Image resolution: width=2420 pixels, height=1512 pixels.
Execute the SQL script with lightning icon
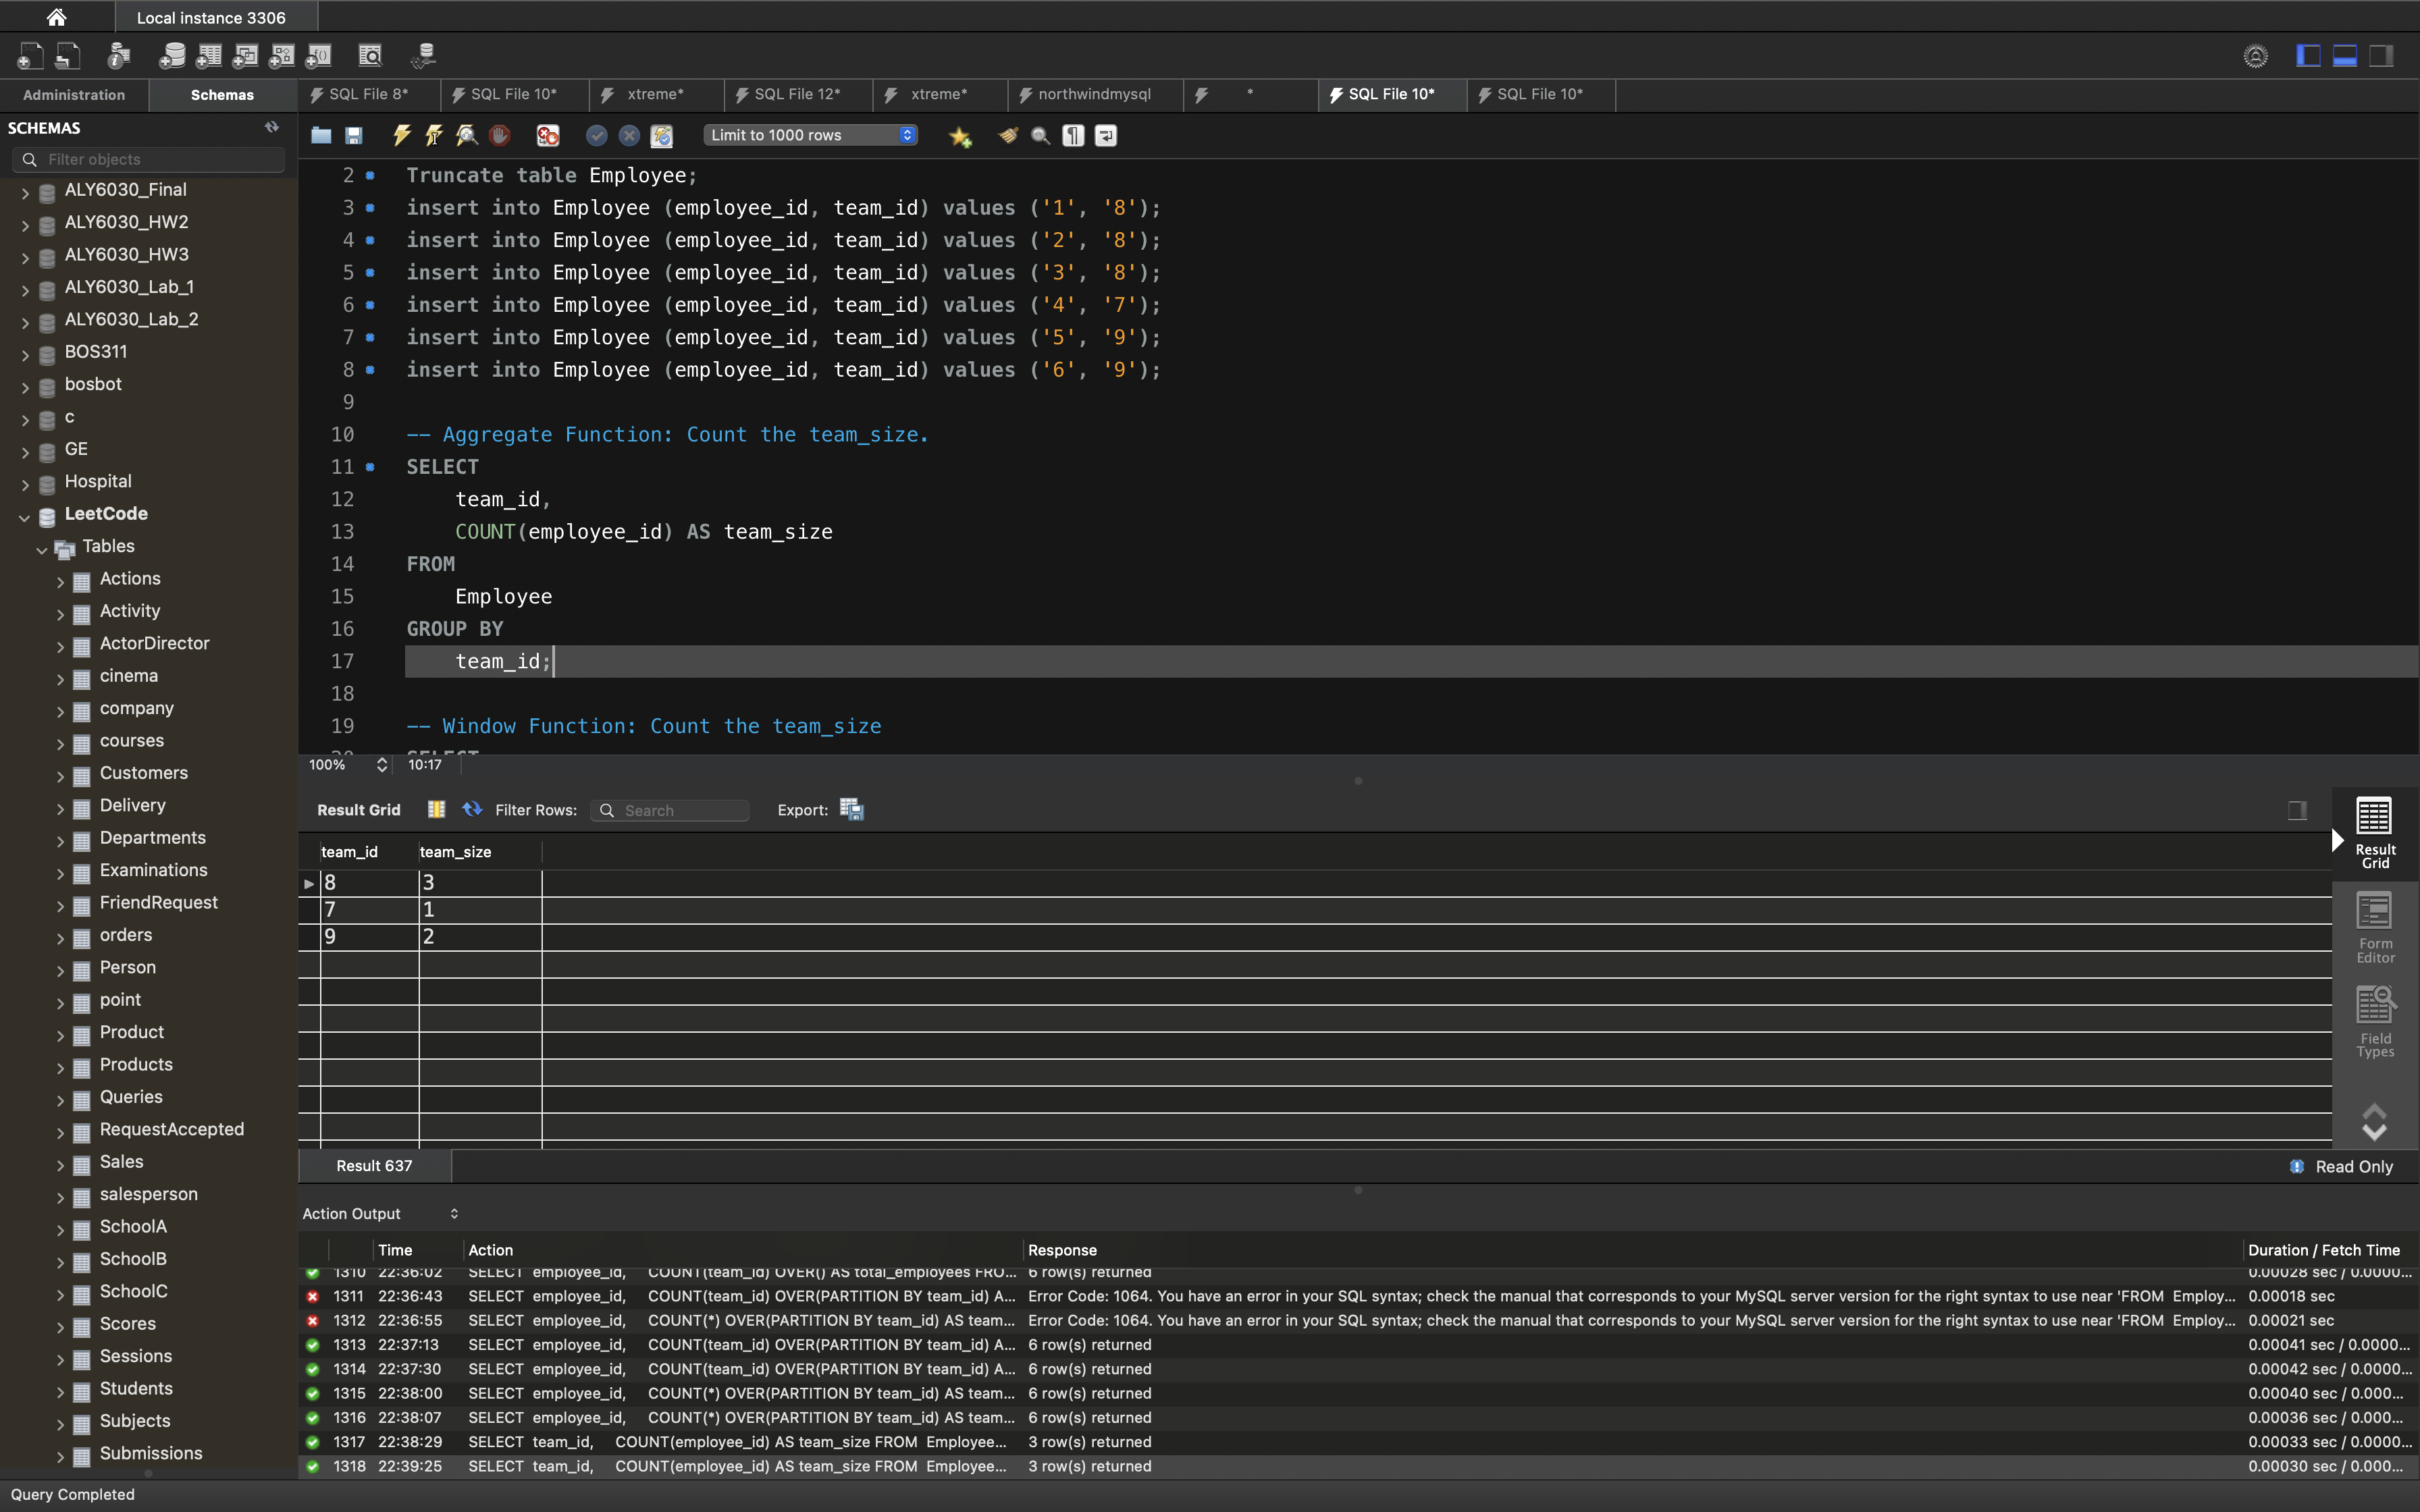coord(402,135)
